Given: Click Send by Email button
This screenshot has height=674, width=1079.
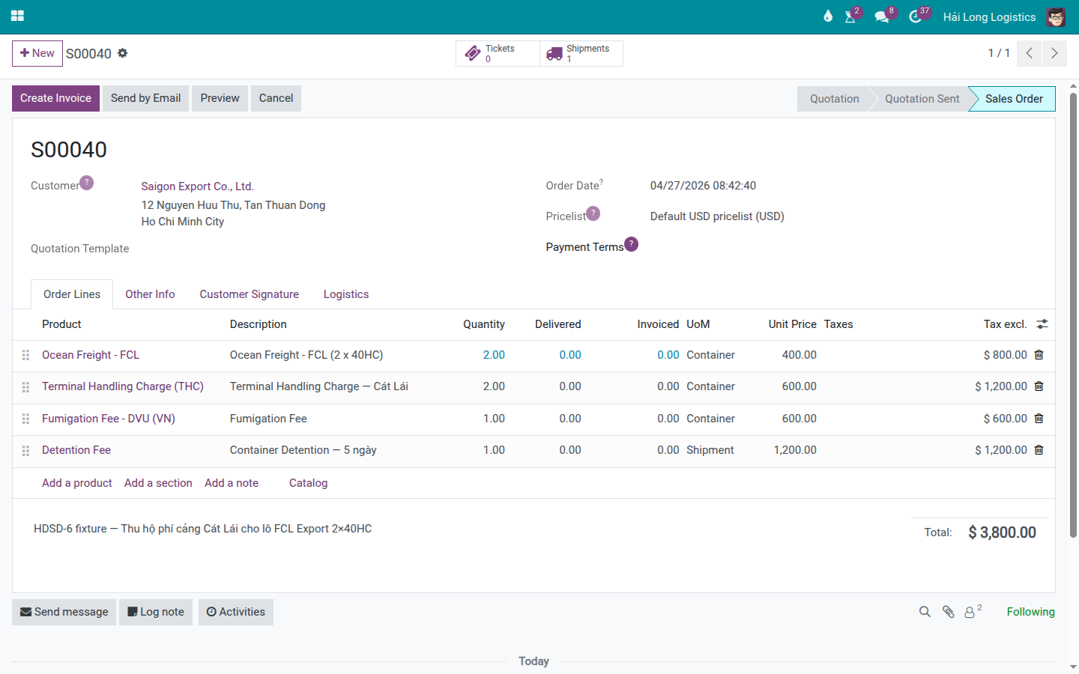Looking at the screenshot, I should 145,98.
